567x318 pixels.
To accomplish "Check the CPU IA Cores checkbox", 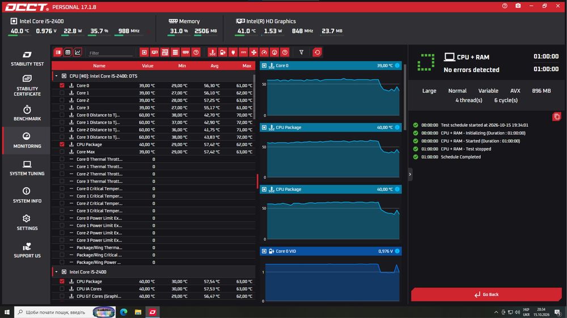I will [62, 289].
